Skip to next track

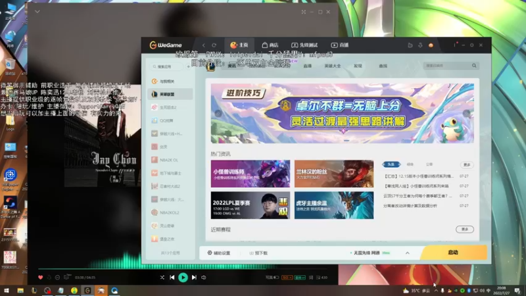click(x=194, y=278)
